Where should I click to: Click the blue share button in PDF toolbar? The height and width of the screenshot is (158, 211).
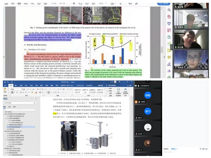[x=164, y=4]
